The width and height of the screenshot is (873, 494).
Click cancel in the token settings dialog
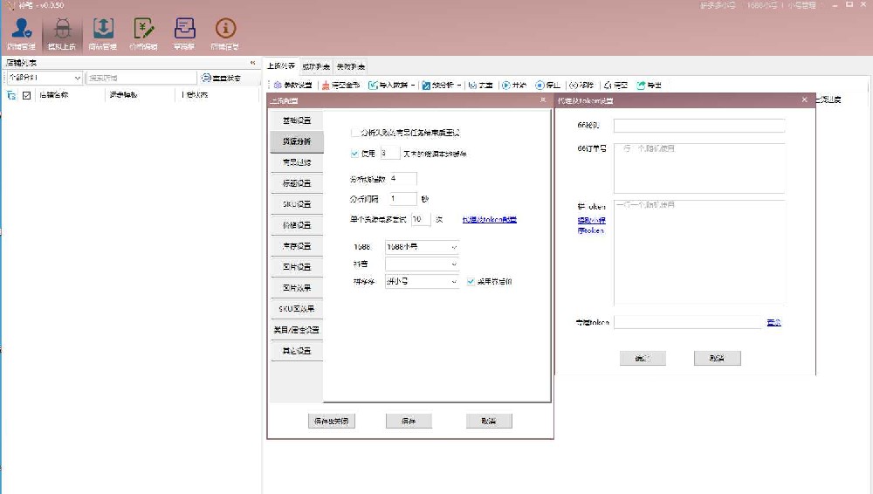[x=717, y=358]
